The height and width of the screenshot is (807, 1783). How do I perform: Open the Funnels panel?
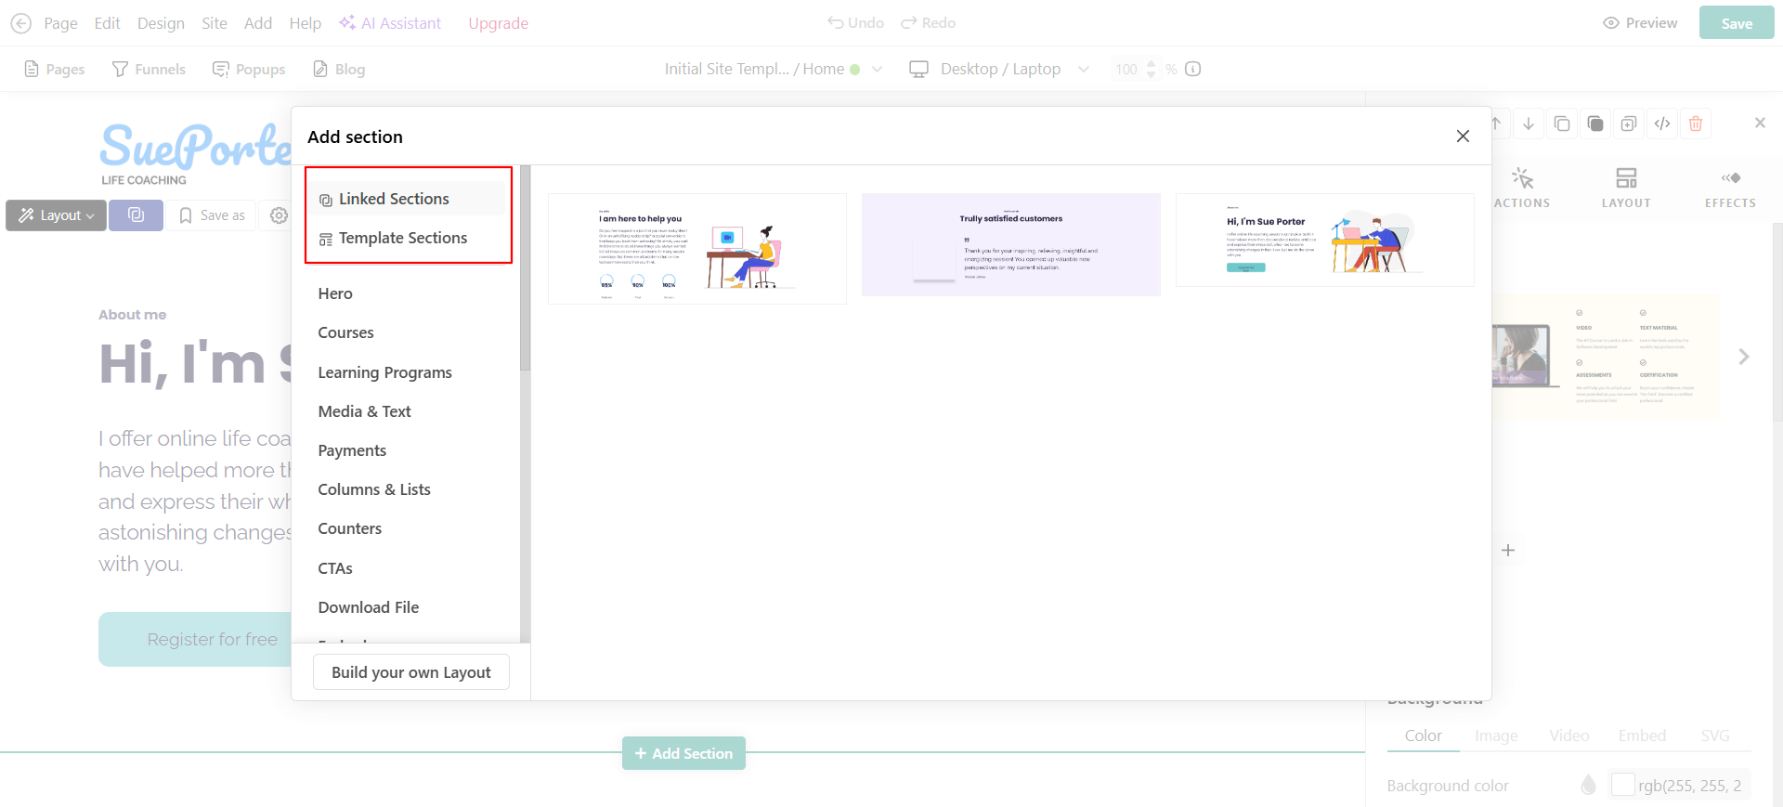click(x=149, y=69)
